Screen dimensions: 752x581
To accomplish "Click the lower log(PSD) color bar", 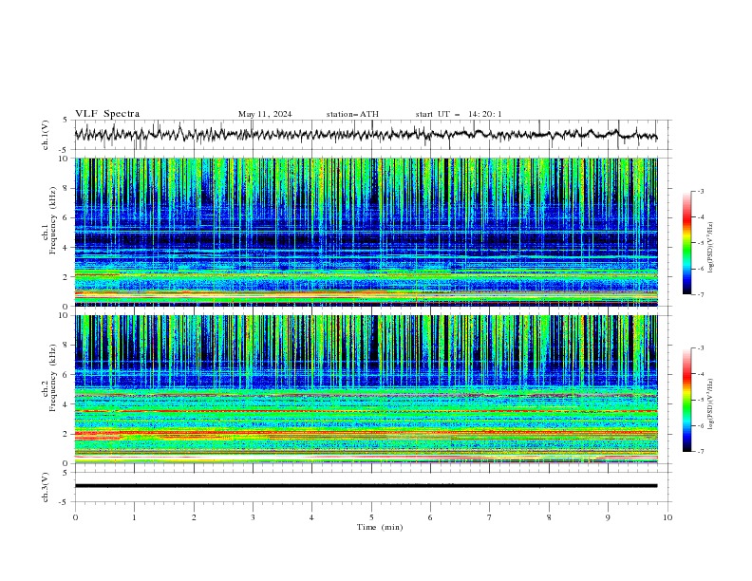I will coord(687,400).
